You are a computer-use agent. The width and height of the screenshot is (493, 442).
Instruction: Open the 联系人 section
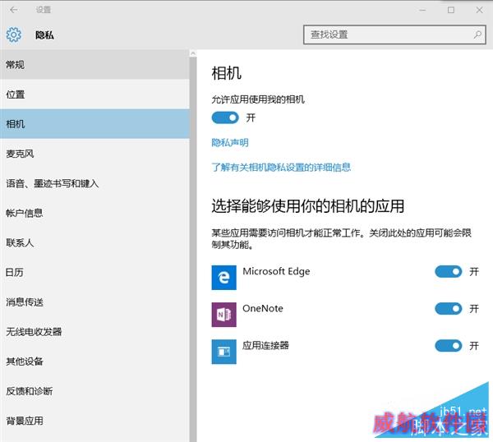click(94, 242)
